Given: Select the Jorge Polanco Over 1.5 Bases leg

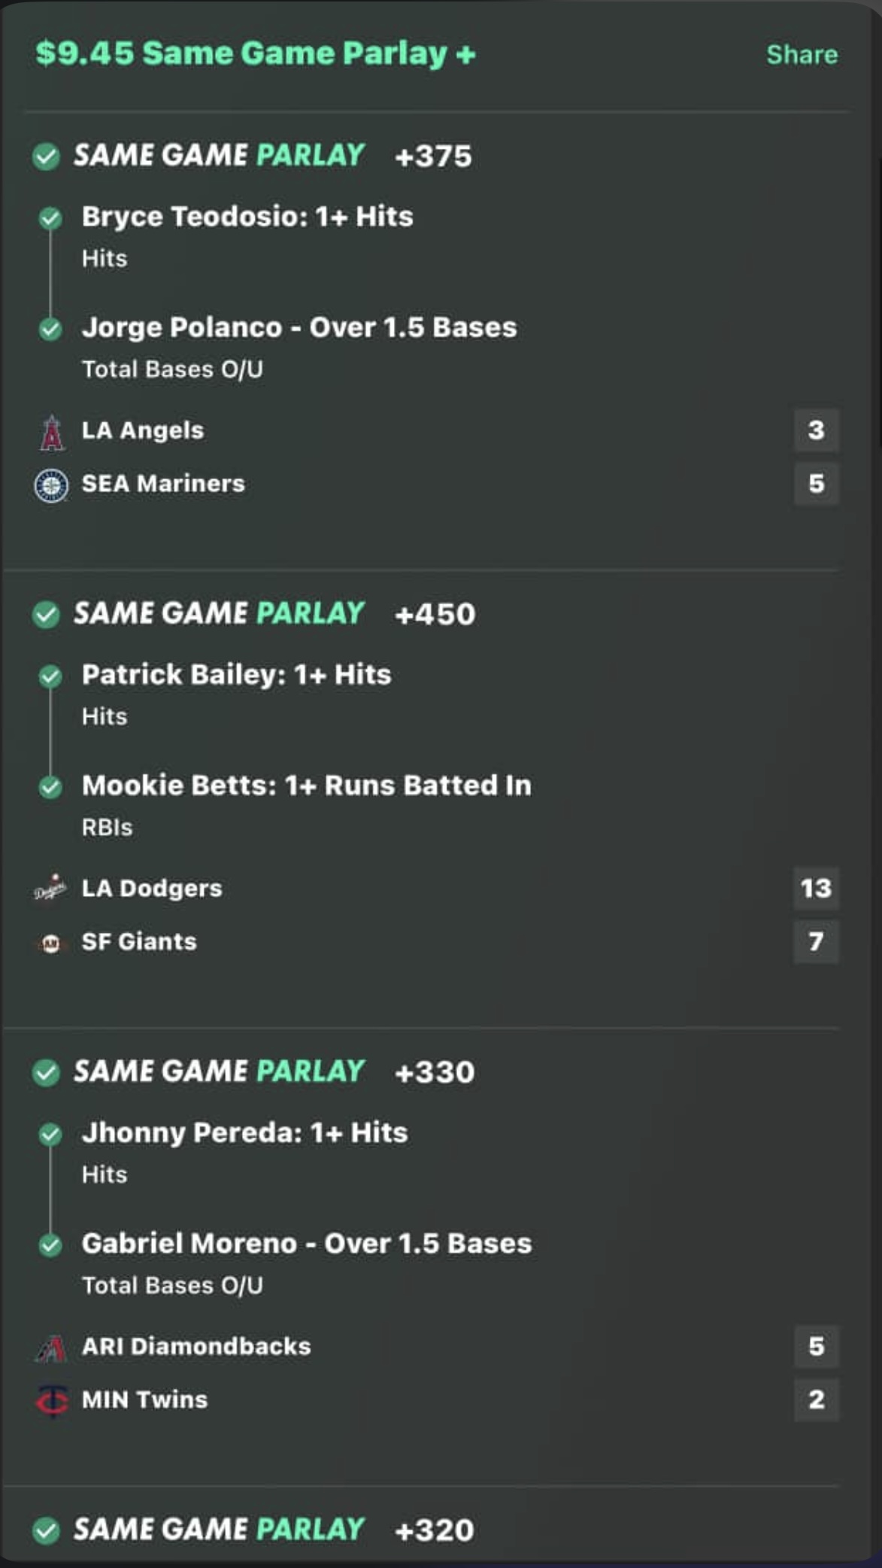Looking at the screenshot, I should (x=299, y=328).
